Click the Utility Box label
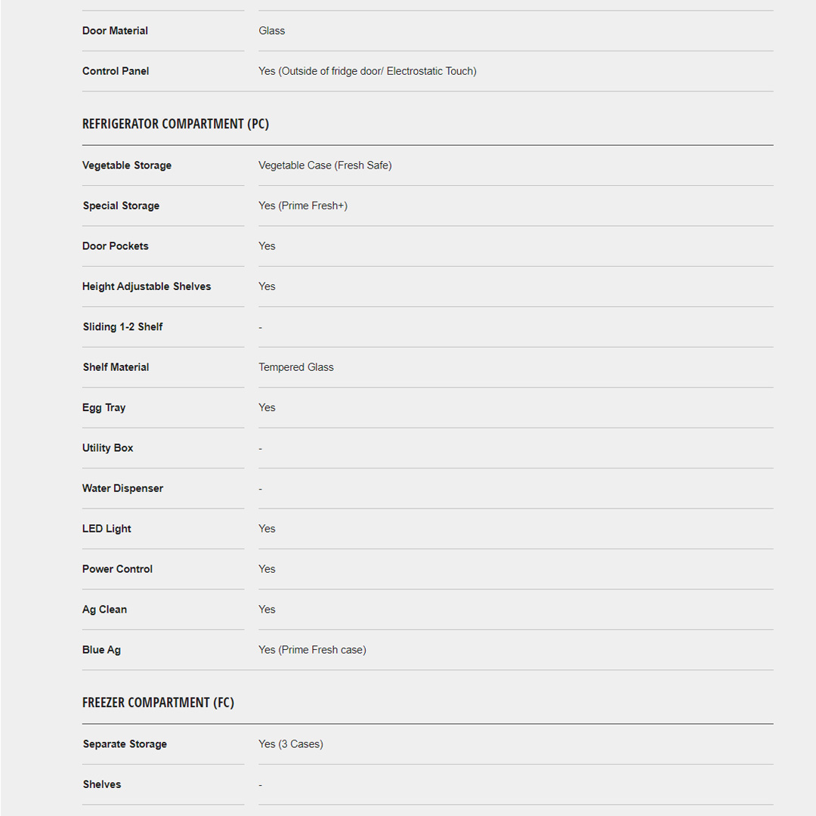 107,448
